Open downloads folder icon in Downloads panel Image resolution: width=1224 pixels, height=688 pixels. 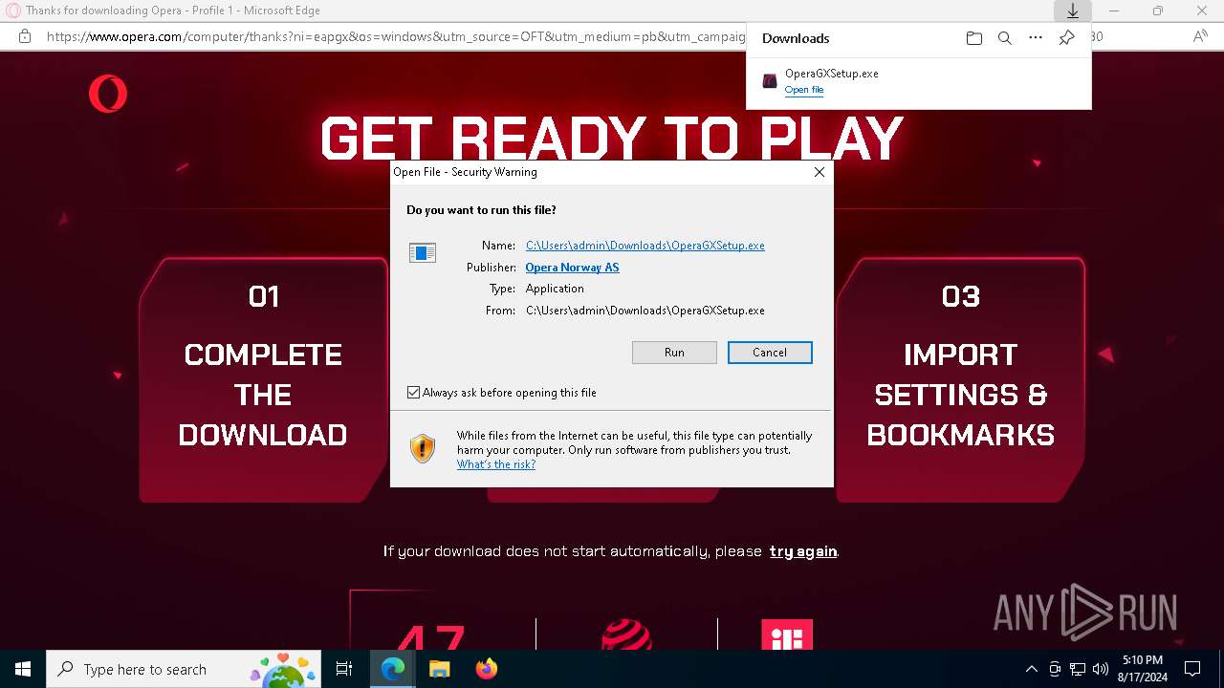click(974, 38)
